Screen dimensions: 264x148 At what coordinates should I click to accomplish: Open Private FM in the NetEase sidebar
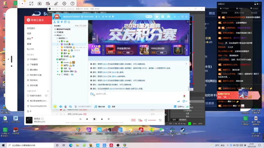(x=30, y=49)
